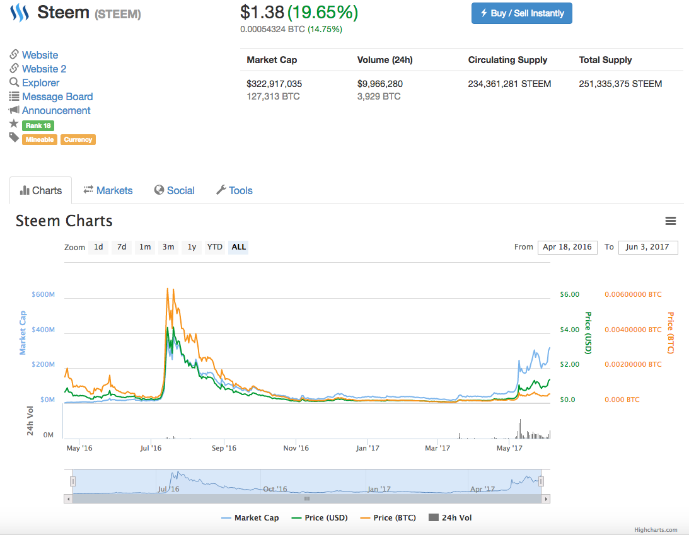This screenshot has width=689, height=535.
Task: Set chart zoom to 7d
Action: (x=122, y=247)
